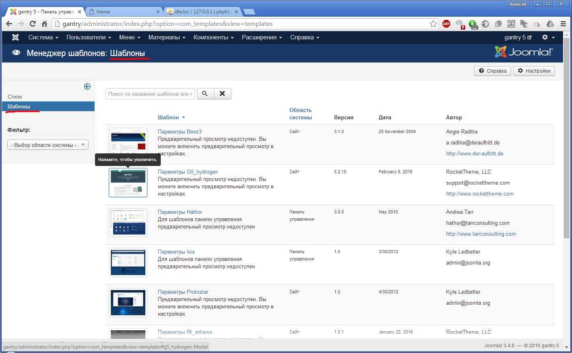Close the Home browser tab
This screenshot has width=572, height=353.
(158, 12)
